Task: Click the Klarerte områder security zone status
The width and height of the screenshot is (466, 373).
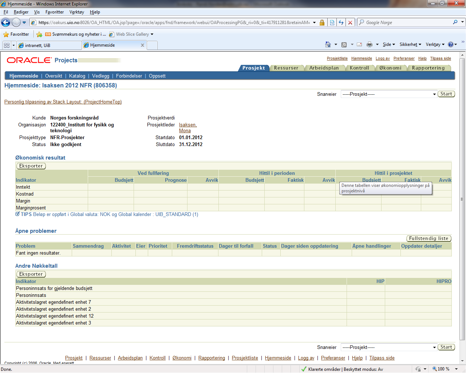Action: point(342,369)
